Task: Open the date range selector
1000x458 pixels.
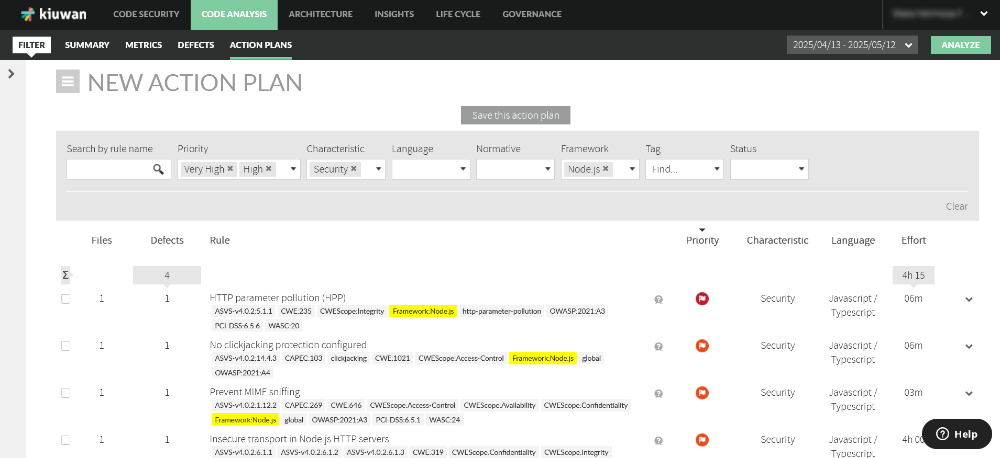Action: 852,45
